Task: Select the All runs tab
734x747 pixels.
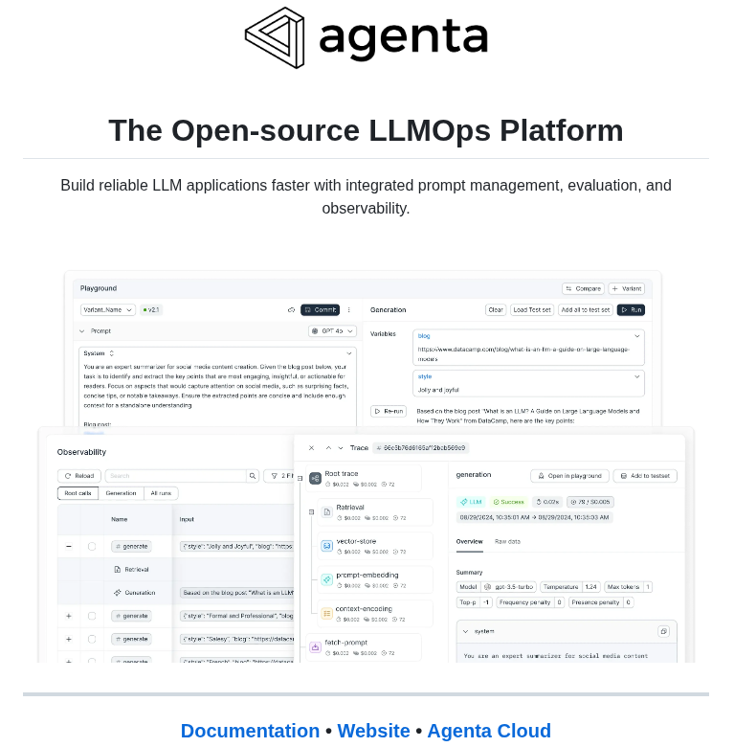Action: 161,493
